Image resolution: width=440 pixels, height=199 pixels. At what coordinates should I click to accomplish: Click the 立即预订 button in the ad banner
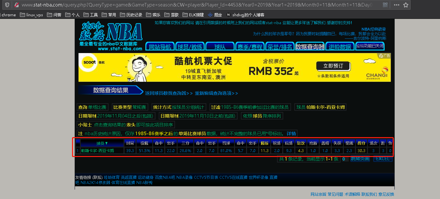(x=333, y=66)
